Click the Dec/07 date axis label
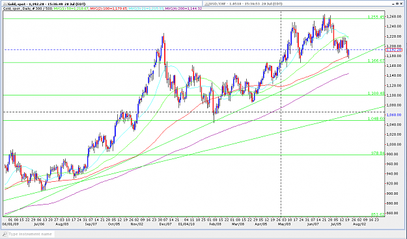The image size is (407, 239). point(165,223)
